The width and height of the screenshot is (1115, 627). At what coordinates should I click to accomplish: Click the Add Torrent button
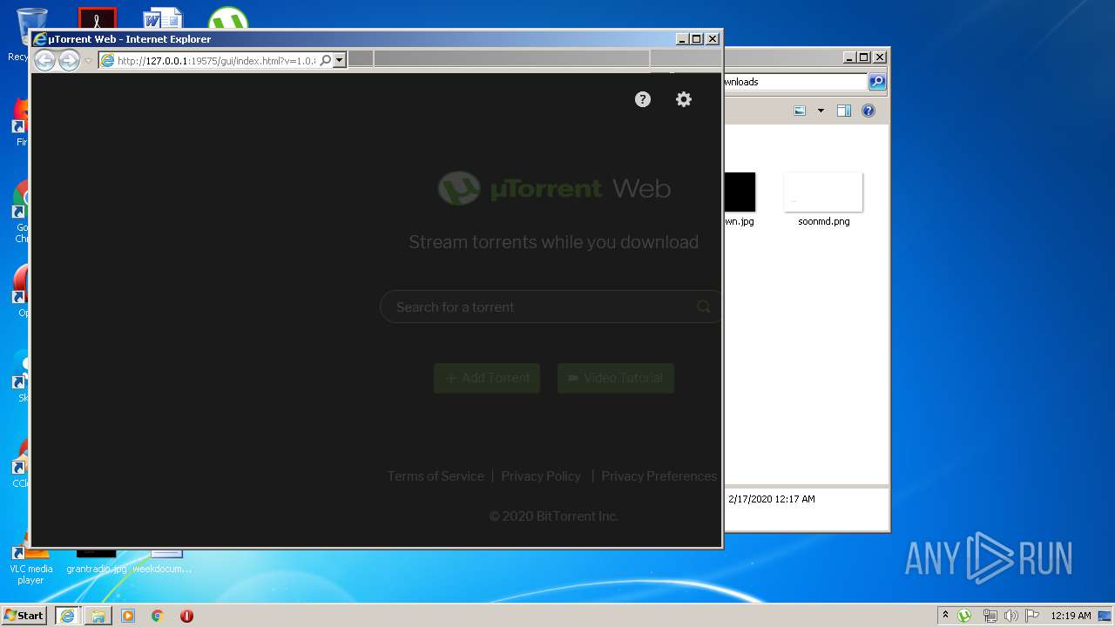pos(487,378)
